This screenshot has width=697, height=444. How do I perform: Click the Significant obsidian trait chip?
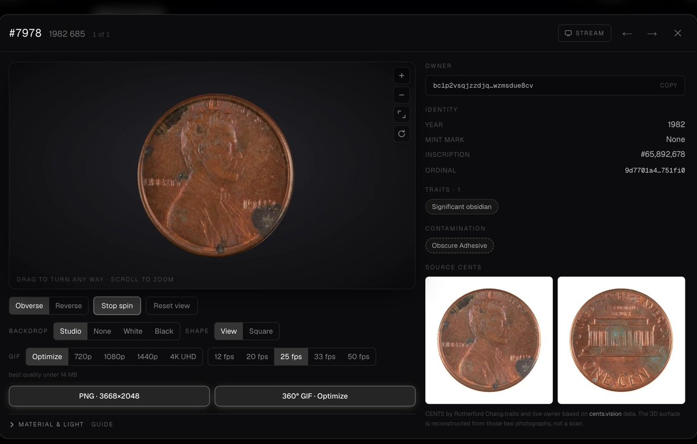[462, 207]
